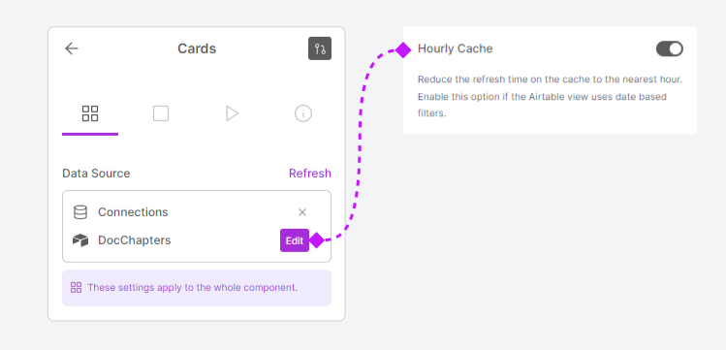This screenshot has width=726, height=350.
Task: Select the Connections row
Action: [x=197, y=212]
